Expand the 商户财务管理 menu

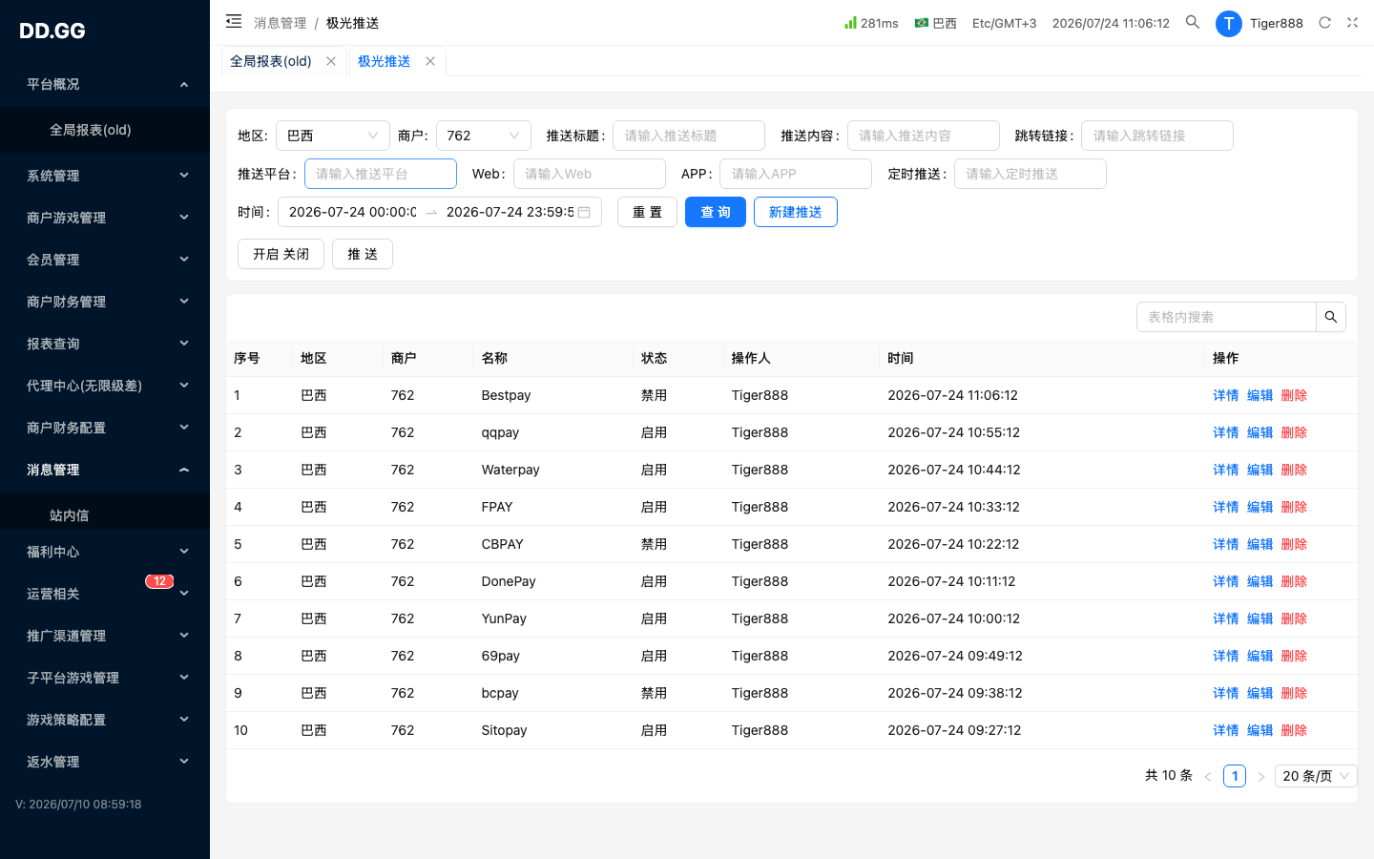pyautogui.click(x=105, y=302)
